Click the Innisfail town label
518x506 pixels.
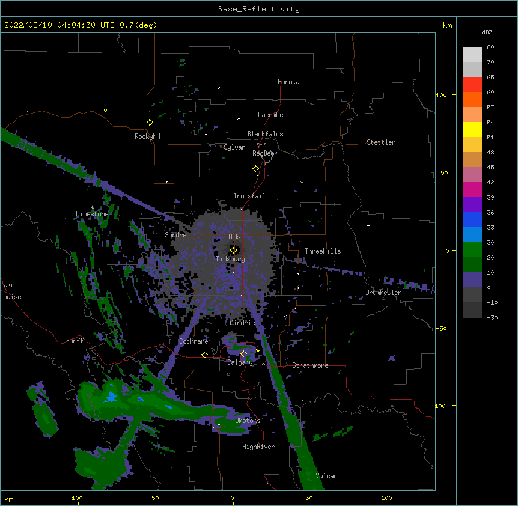249,196
